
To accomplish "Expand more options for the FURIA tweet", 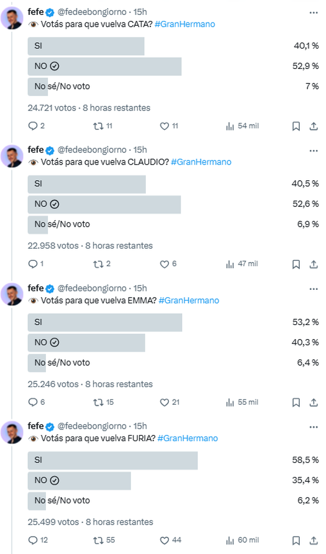I will [x=313, y=426].
